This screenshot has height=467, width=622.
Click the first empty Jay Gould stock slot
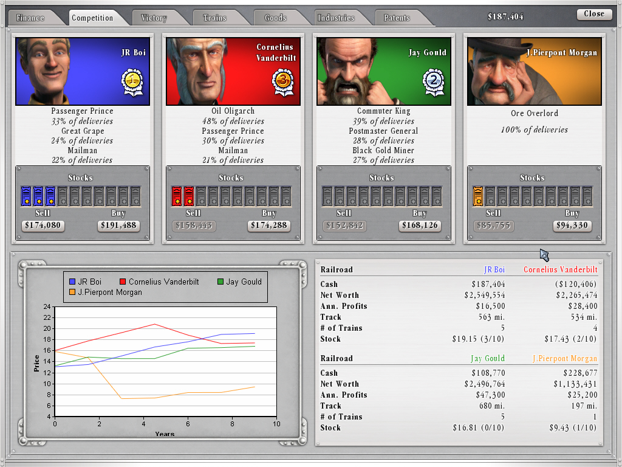(327, 196)
